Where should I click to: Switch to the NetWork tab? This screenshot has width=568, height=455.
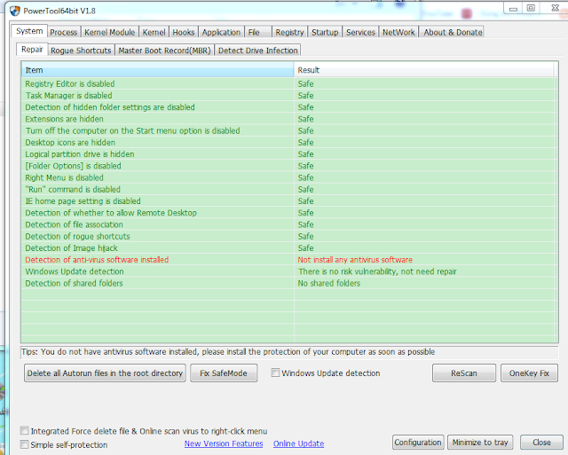(398, 32)
